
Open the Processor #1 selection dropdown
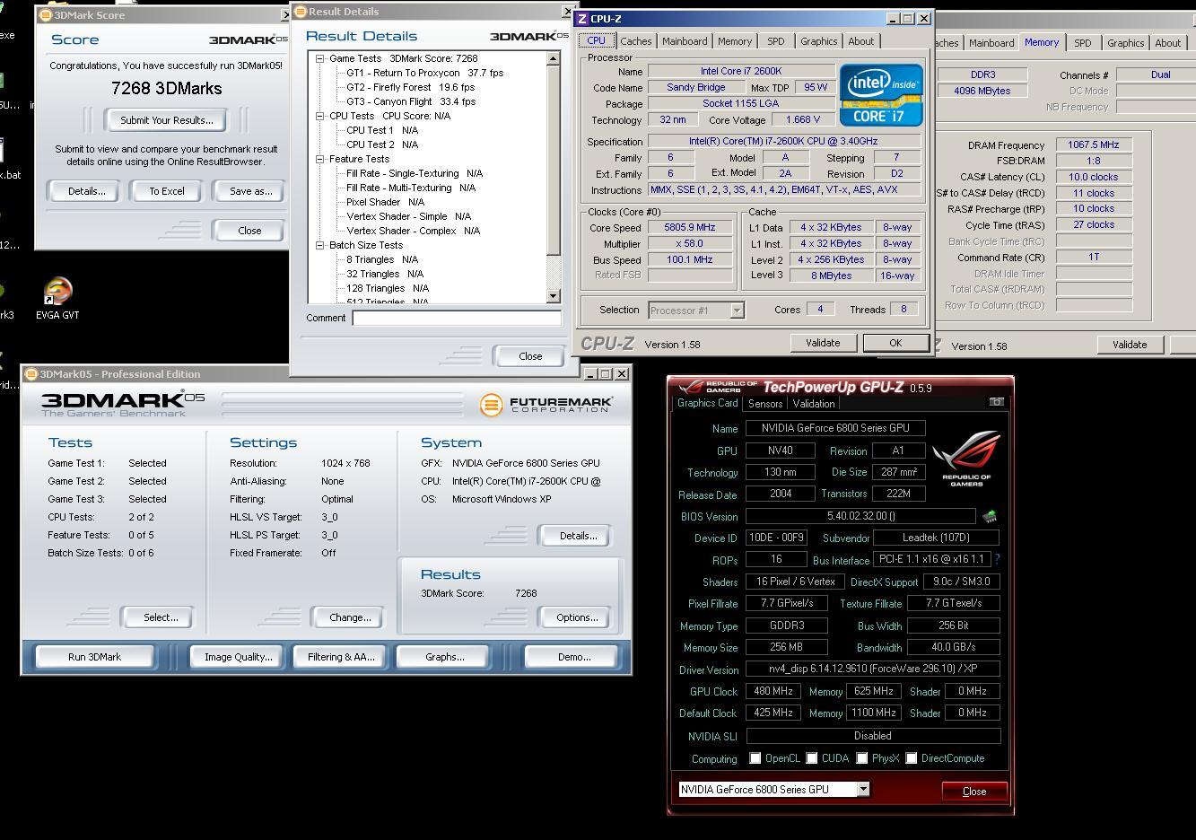[737, 310]
